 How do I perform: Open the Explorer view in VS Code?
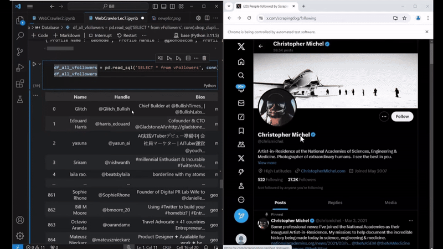tap(20, 20)
